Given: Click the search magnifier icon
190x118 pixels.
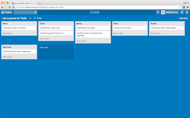Looking at the screenshot, I should 35,12.
